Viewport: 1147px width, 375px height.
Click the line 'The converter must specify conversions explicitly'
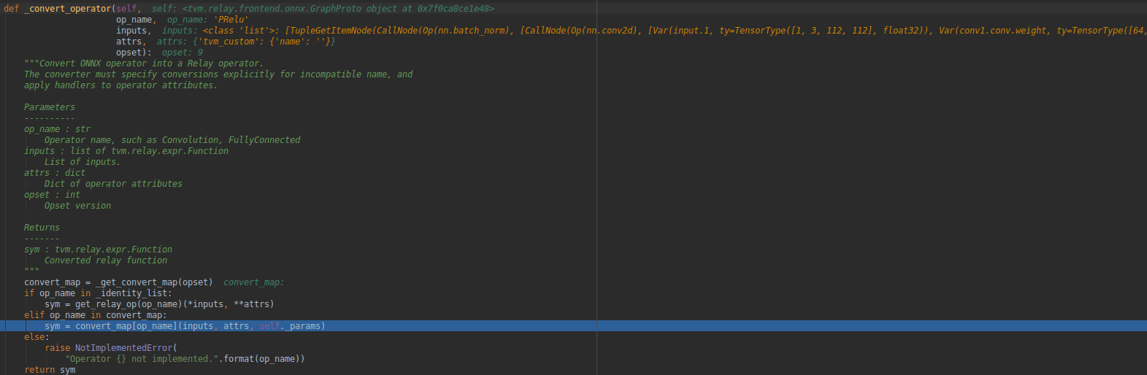(218, 74)
